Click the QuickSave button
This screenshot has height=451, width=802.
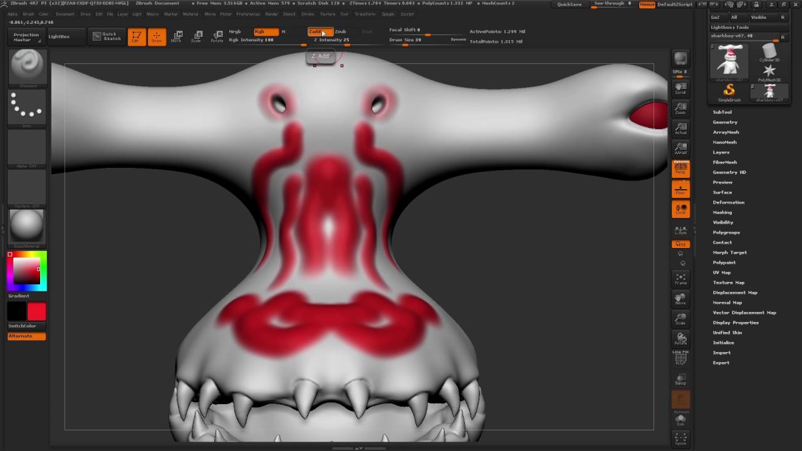point(570,4)
